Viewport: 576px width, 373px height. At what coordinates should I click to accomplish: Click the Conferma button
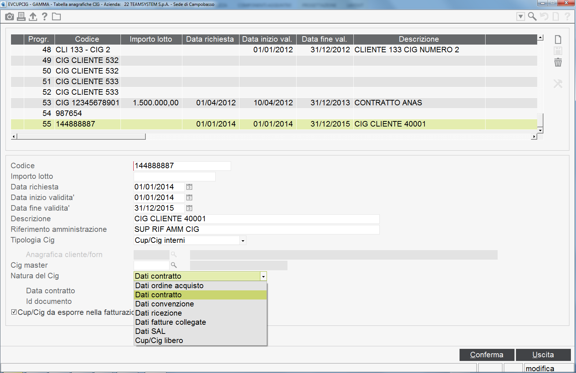[x=487, y=355]
